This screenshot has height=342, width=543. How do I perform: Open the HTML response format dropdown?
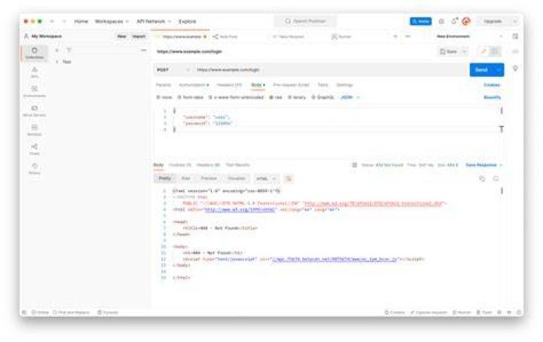tap(266, 179)
